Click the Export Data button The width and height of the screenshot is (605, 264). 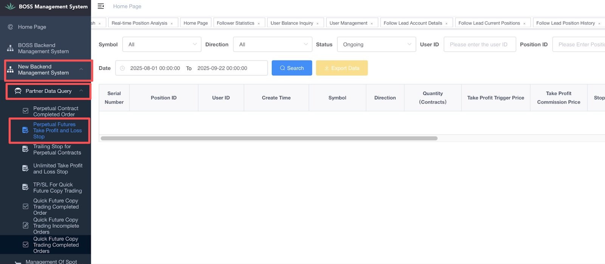[x=342, y=68]
